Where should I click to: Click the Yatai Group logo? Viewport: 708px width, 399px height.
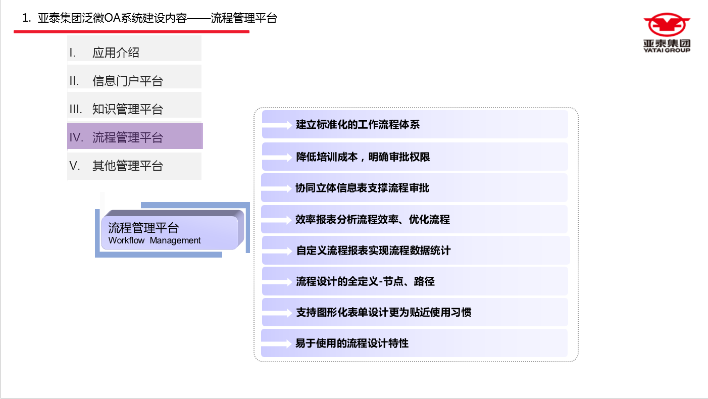667,33
